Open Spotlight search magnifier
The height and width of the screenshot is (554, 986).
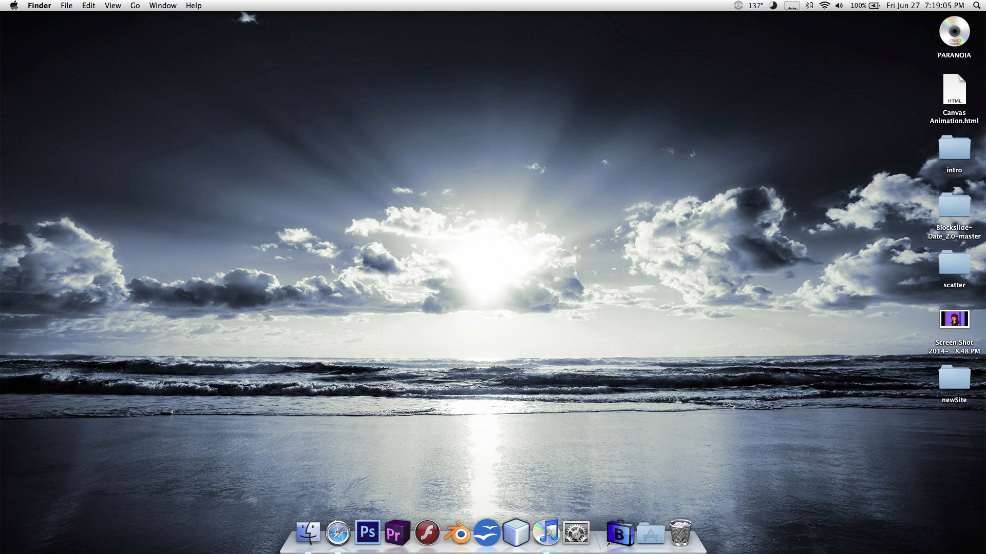click(x=976, y=6)
